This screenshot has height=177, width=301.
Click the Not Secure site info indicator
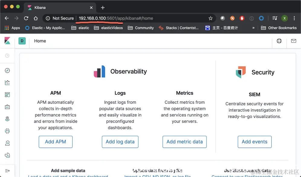point(60,18)
